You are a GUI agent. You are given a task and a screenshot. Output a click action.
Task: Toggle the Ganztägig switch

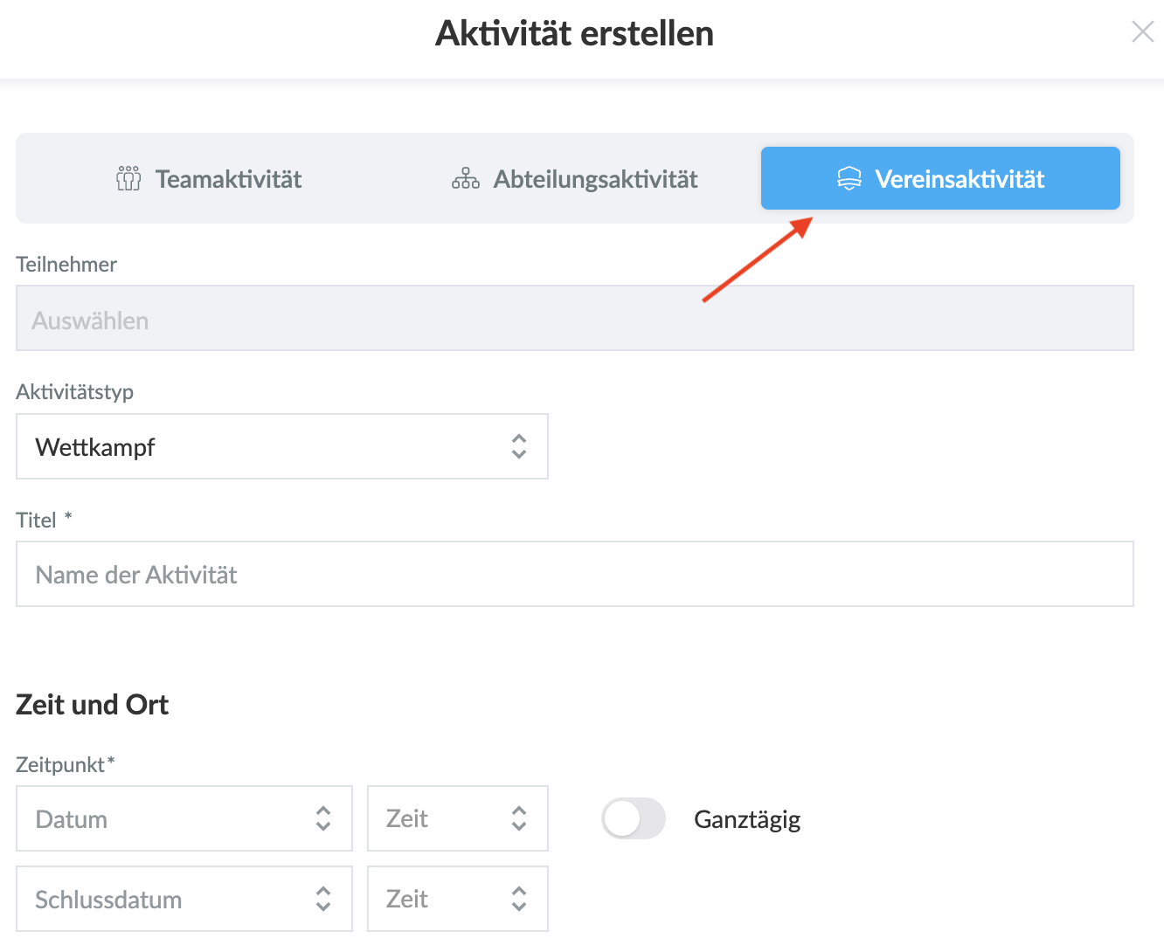634,819
